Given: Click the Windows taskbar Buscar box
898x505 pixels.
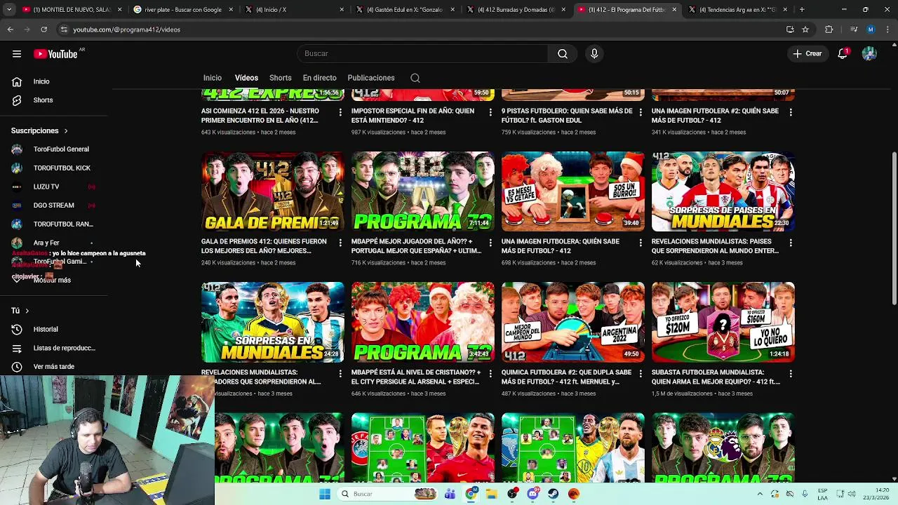Looking at the screenshot, I should click(x=387, y=494).
